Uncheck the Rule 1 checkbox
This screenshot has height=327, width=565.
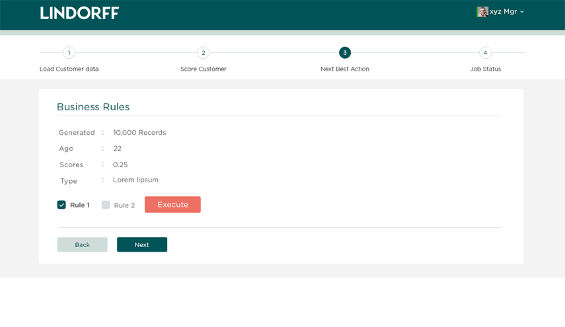(x=61, y=205)
